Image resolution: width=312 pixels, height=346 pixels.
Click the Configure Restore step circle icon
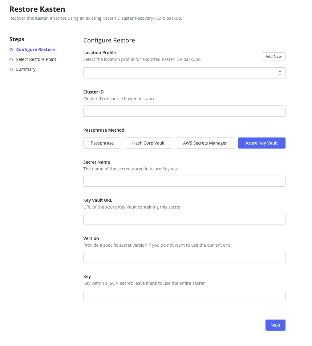click(11, 50)
